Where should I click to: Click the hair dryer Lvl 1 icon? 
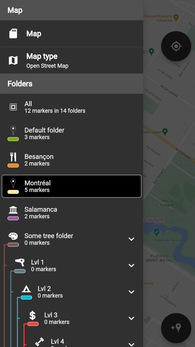20,262
